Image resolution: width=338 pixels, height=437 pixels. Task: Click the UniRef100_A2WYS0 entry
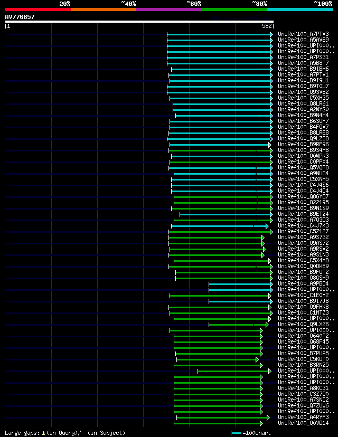(303, 110)
